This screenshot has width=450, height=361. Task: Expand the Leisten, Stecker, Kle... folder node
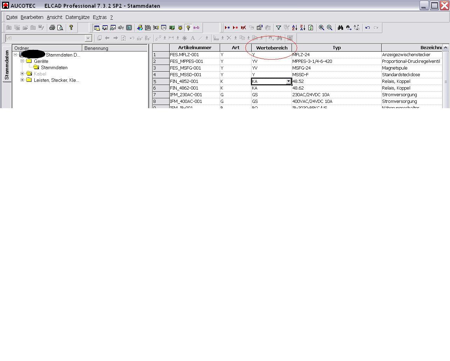coord(22,80)
